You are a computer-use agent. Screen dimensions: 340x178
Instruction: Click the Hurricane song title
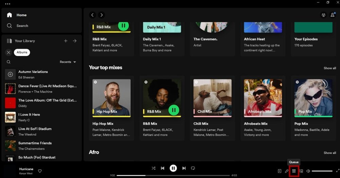(26, 169)
